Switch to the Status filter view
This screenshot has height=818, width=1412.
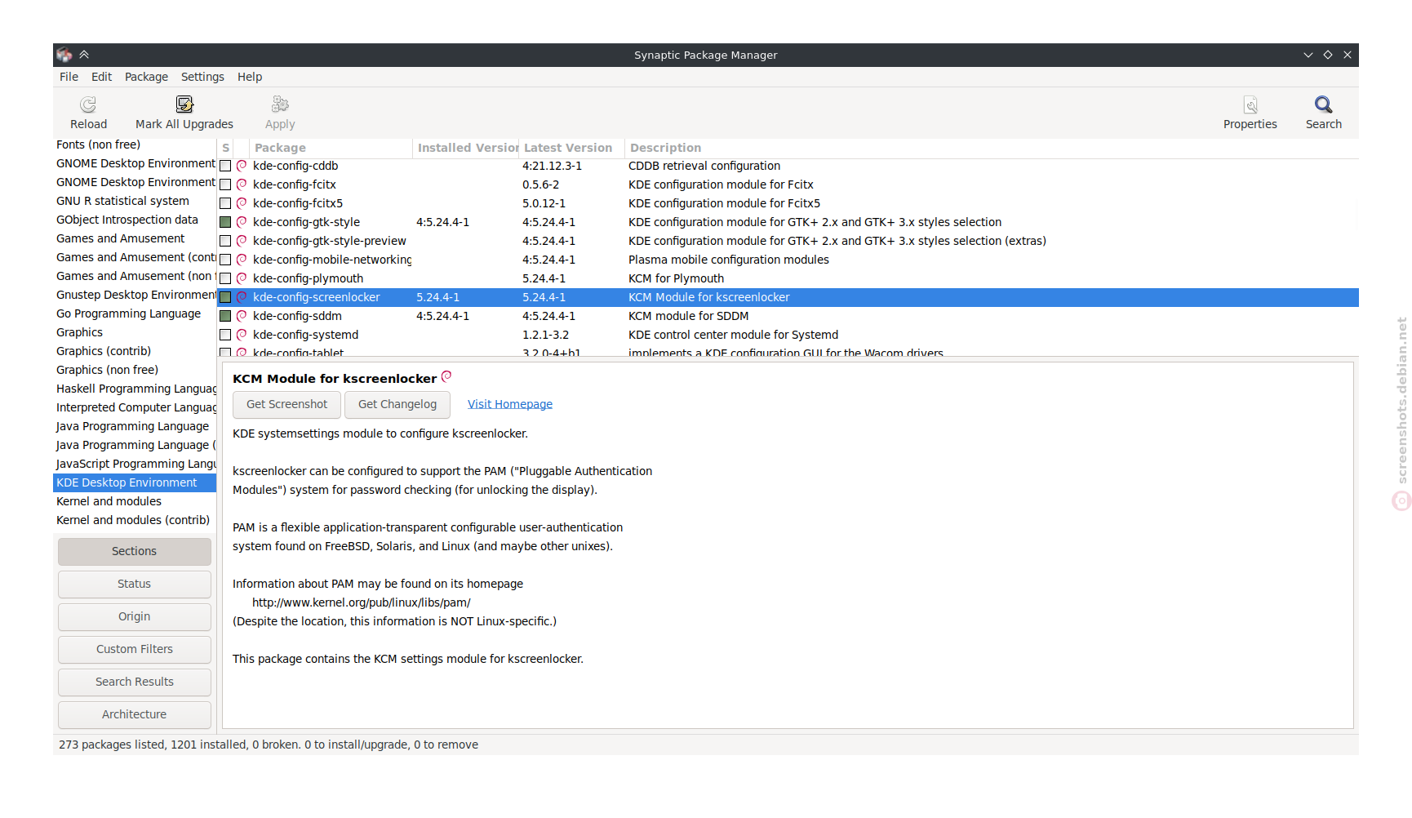pyautogui.click(x=135, y=584)
